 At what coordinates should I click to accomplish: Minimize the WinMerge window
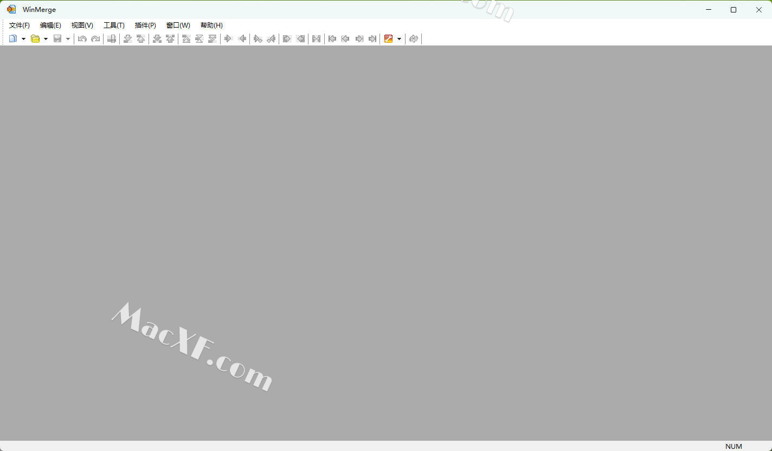tap(709, 10)
